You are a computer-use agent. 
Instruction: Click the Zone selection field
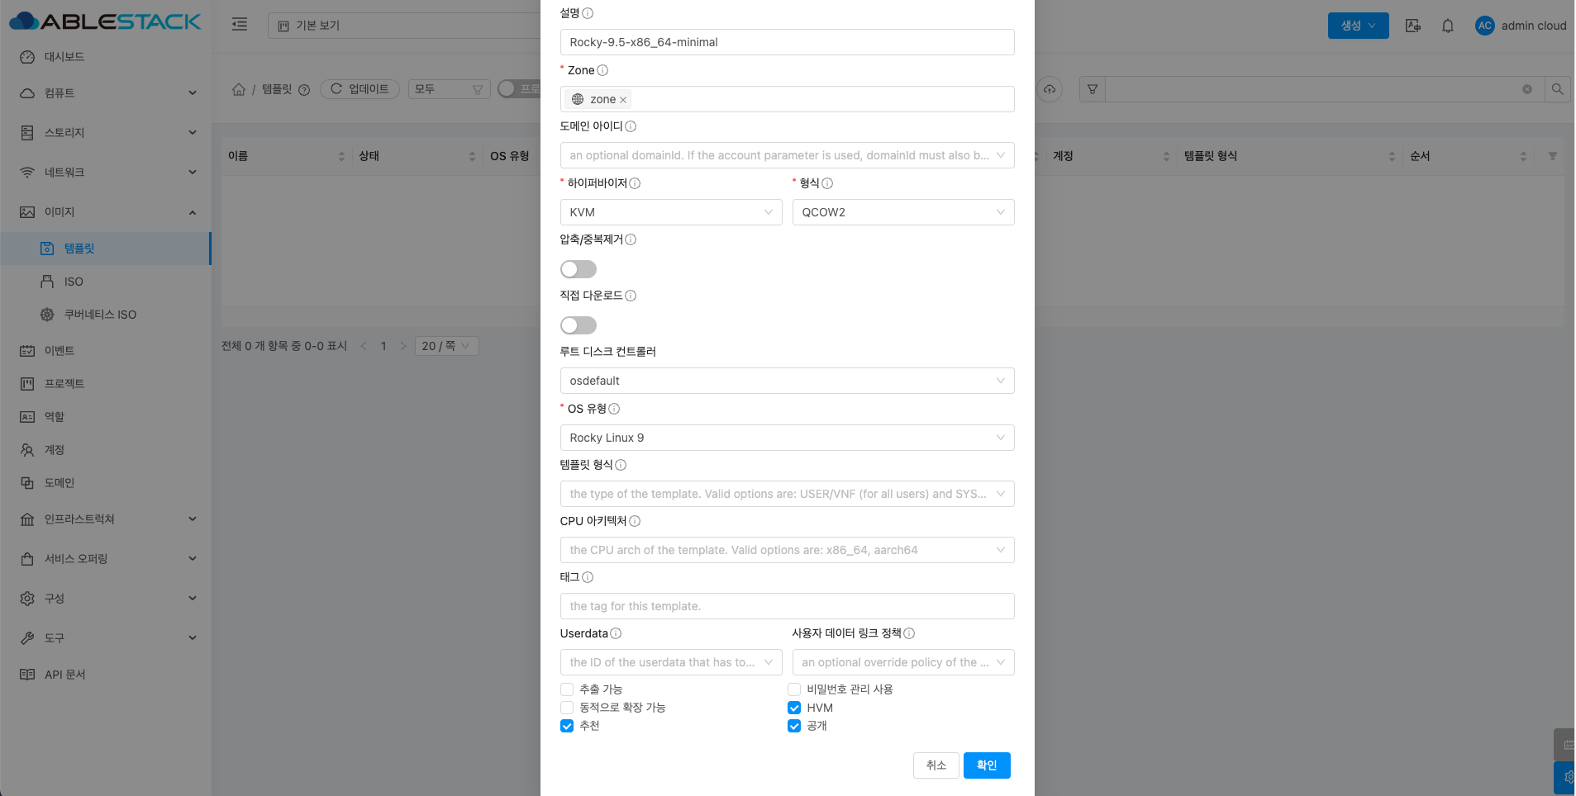(x=787, y=99)
